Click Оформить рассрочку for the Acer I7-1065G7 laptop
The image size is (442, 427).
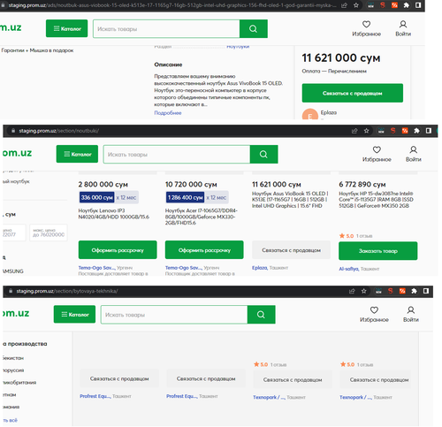point(204,250)
